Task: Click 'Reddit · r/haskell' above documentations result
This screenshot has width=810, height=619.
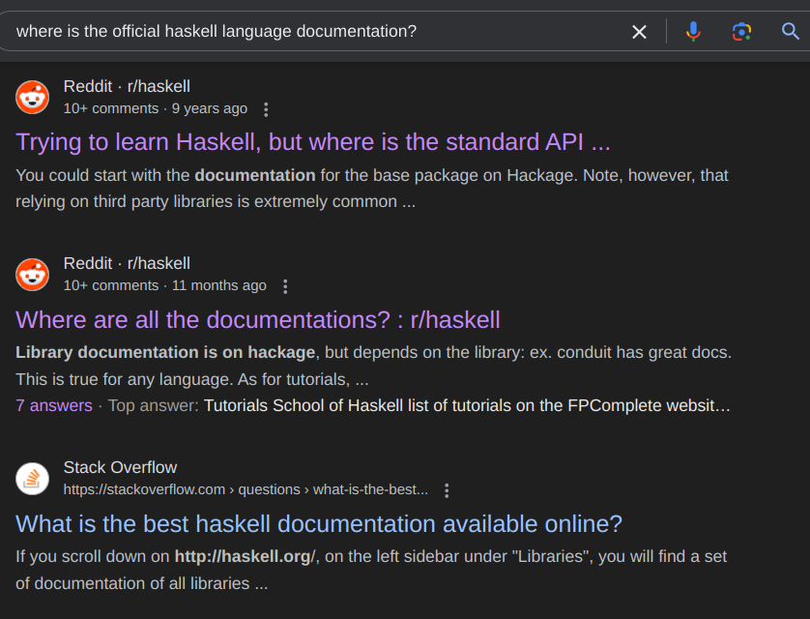Action: 127,263
